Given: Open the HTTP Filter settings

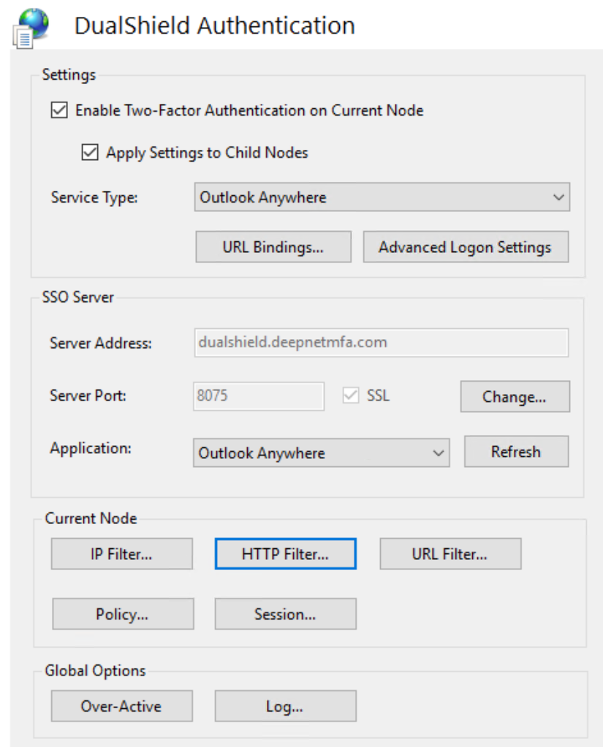Looking at the screenshot, I should [285, 554].
